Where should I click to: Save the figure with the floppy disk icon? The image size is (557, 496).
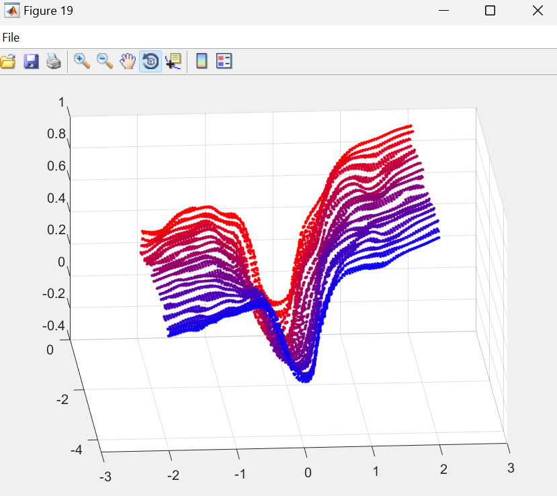coord(31,62)
